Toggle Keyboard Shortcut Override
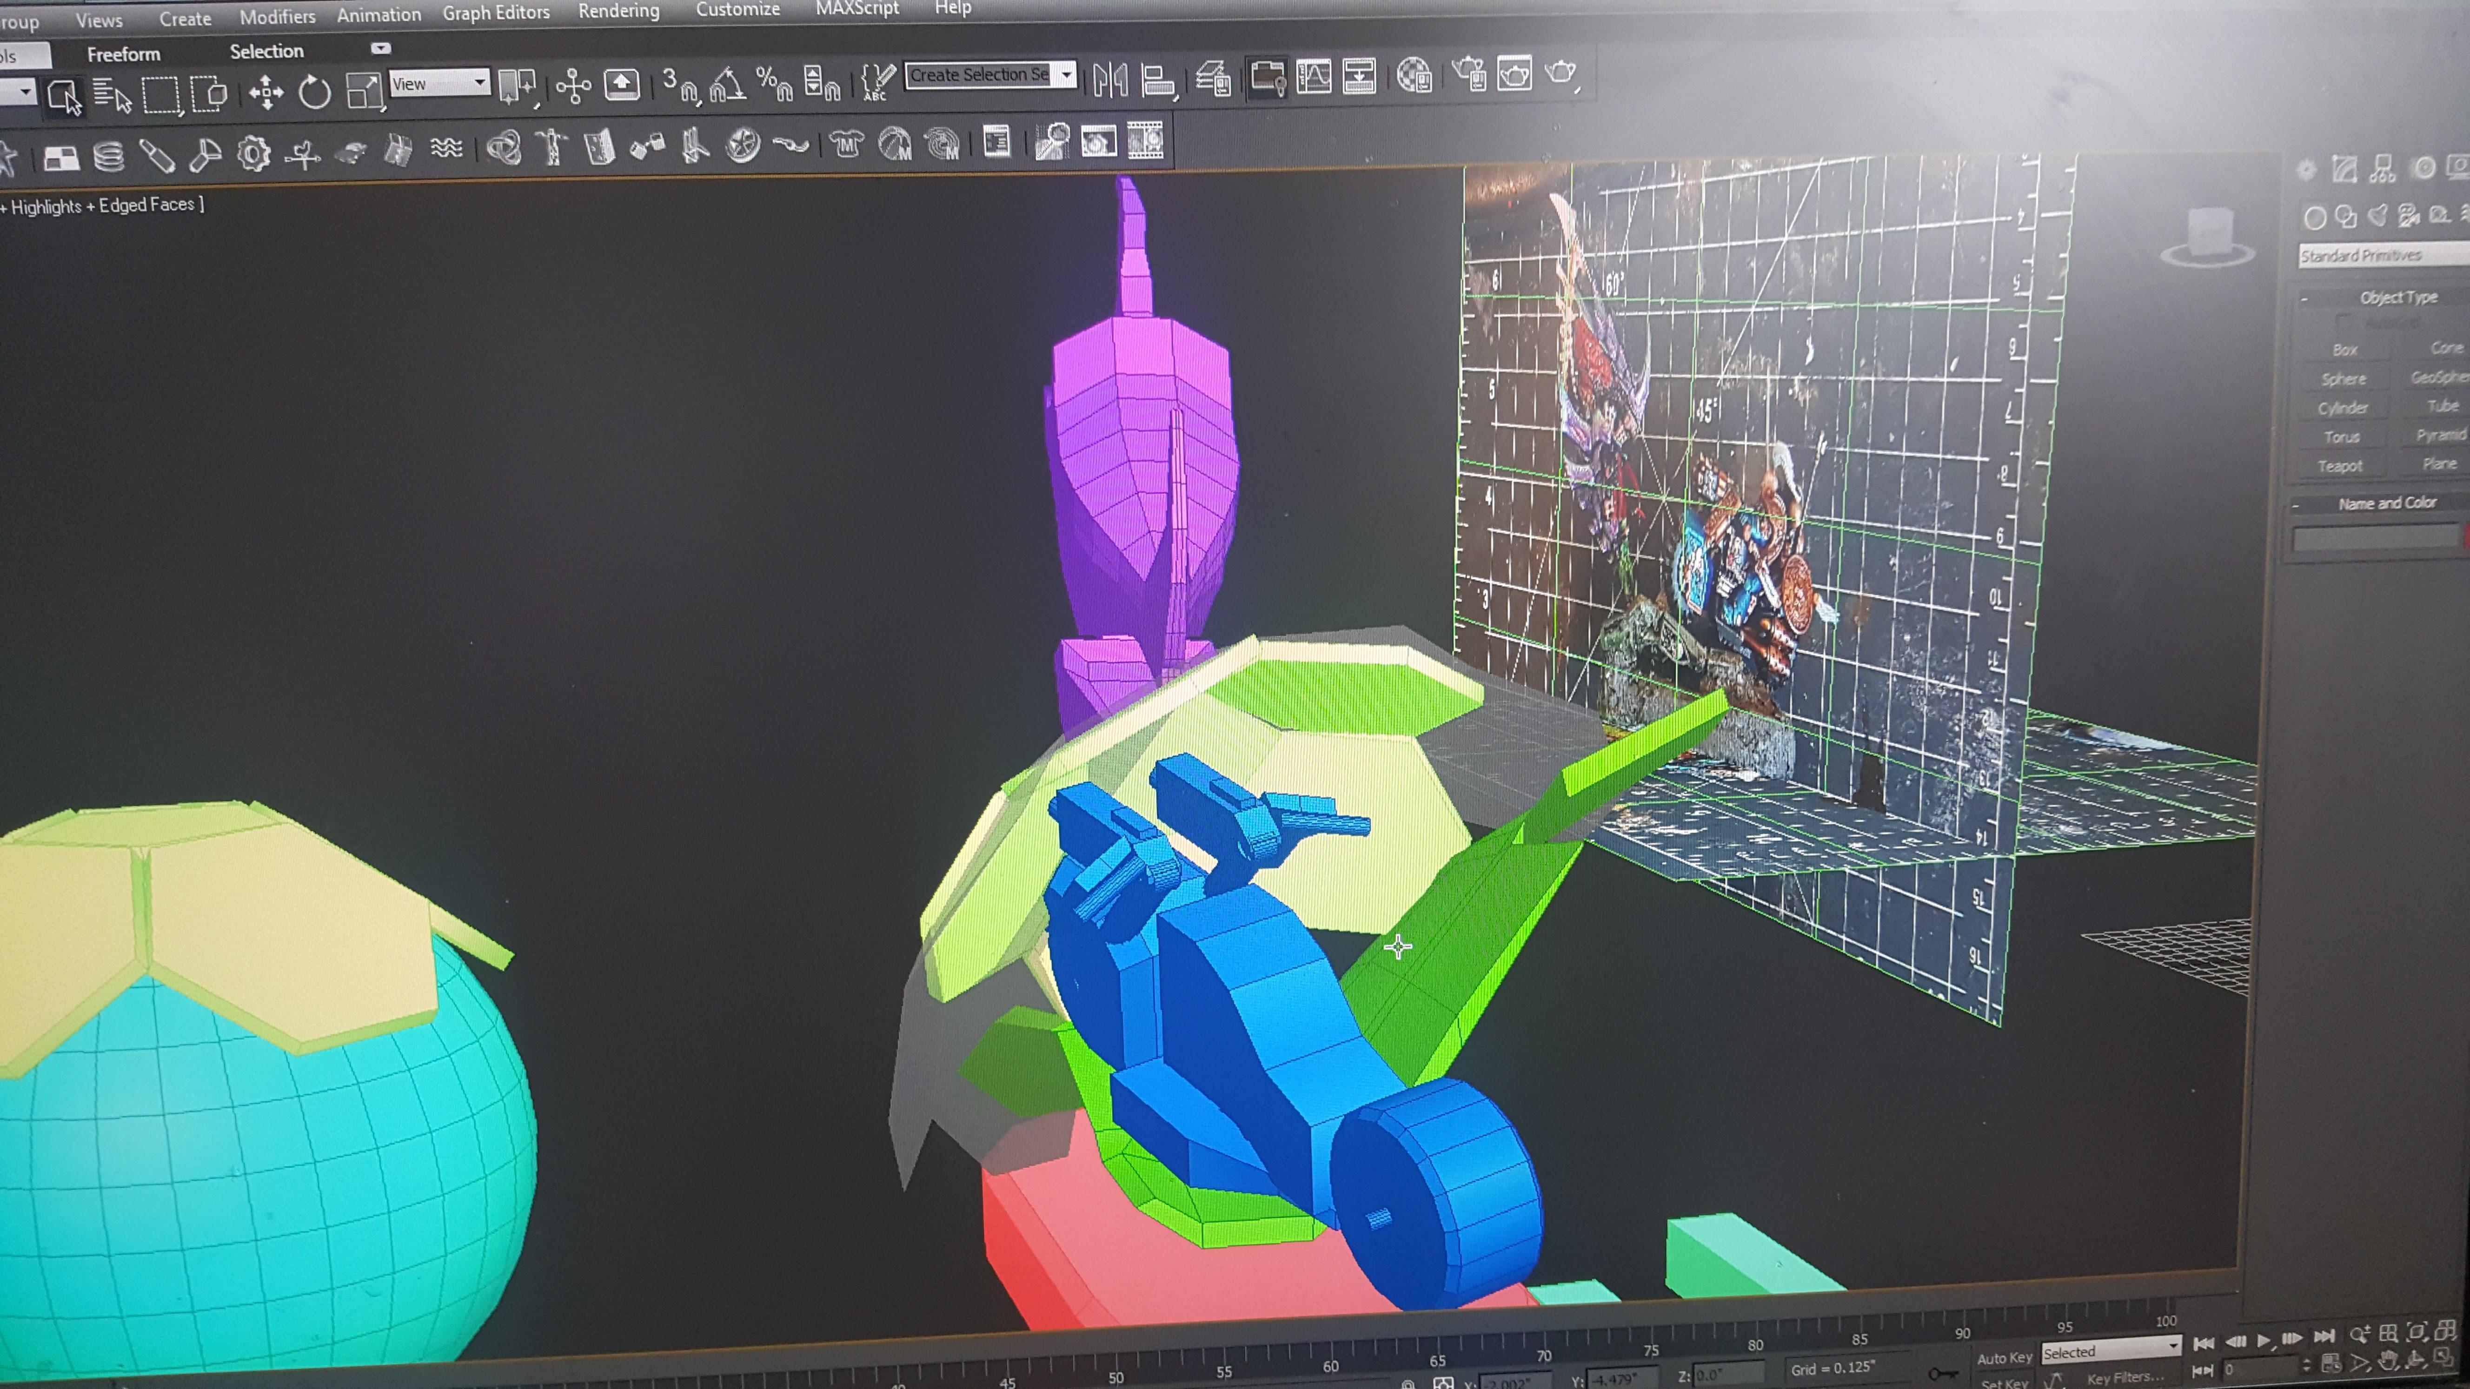 621,84
